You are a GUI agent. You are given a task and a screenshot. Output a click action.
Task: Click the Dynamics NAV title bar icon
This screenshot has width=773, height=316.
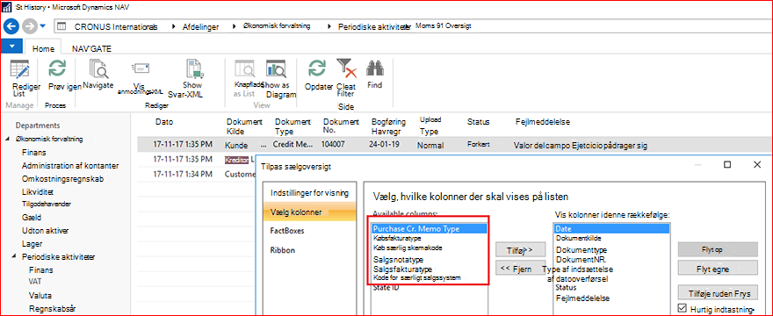6,8
